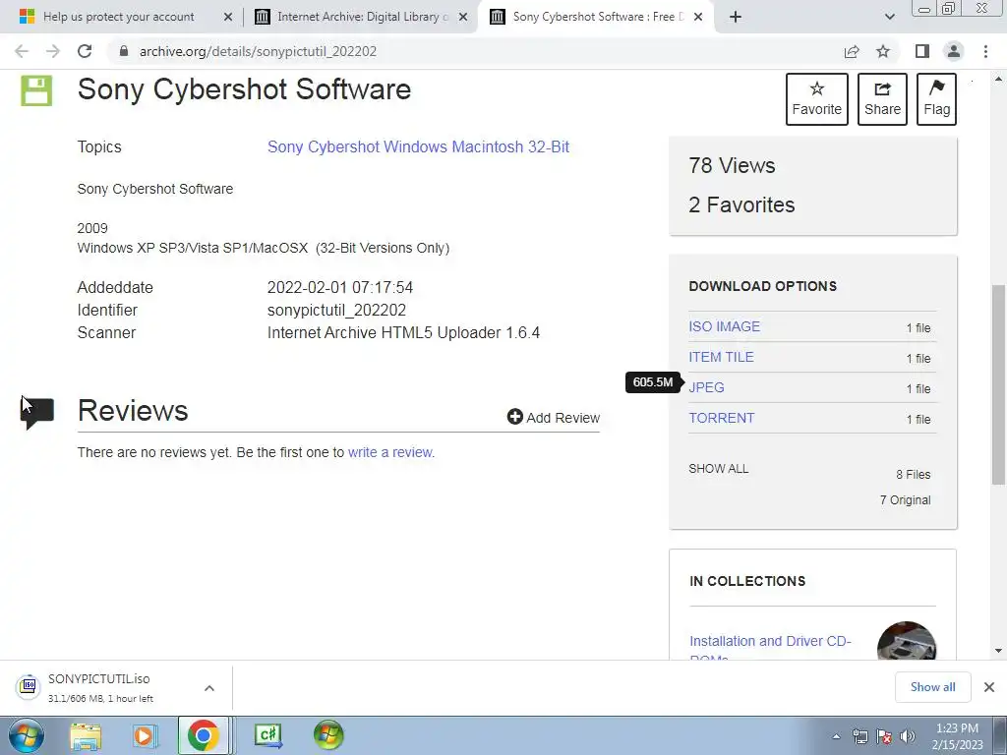Click the Addeddate value 2022-02-01 07:17:54
Image resolution: width=1007 pixels, height=755 pixels.
(x=339, y=287)
